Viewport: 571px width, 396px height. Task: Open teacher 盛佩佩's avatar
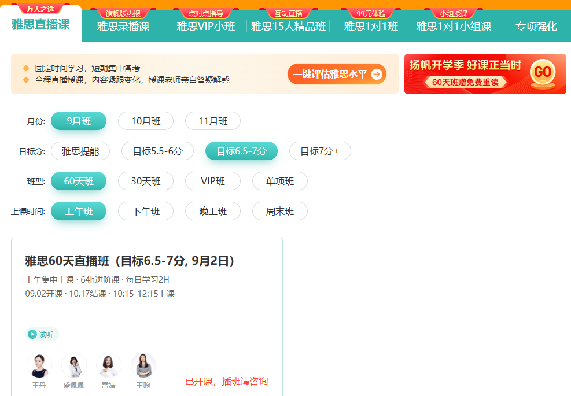[x=74, y=365]
